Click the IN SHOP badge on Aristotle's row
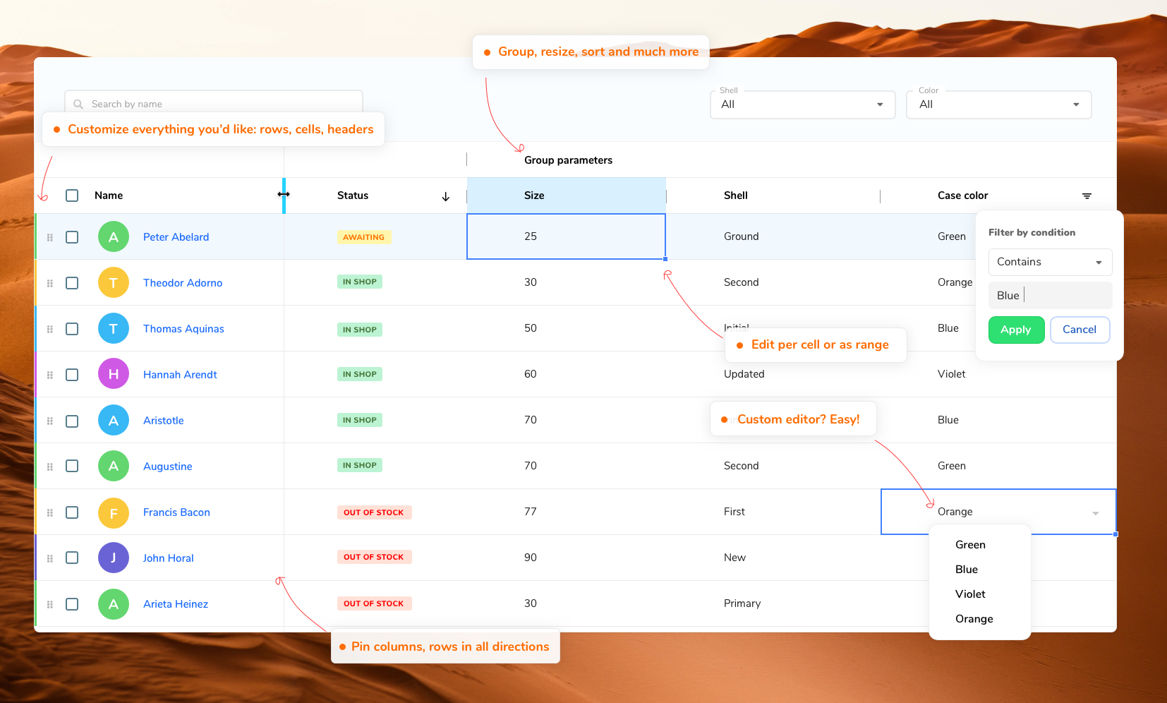Image resolution: width=1167 pixels, height=703 pixels. pyautogui.click(x=360, y=420)
